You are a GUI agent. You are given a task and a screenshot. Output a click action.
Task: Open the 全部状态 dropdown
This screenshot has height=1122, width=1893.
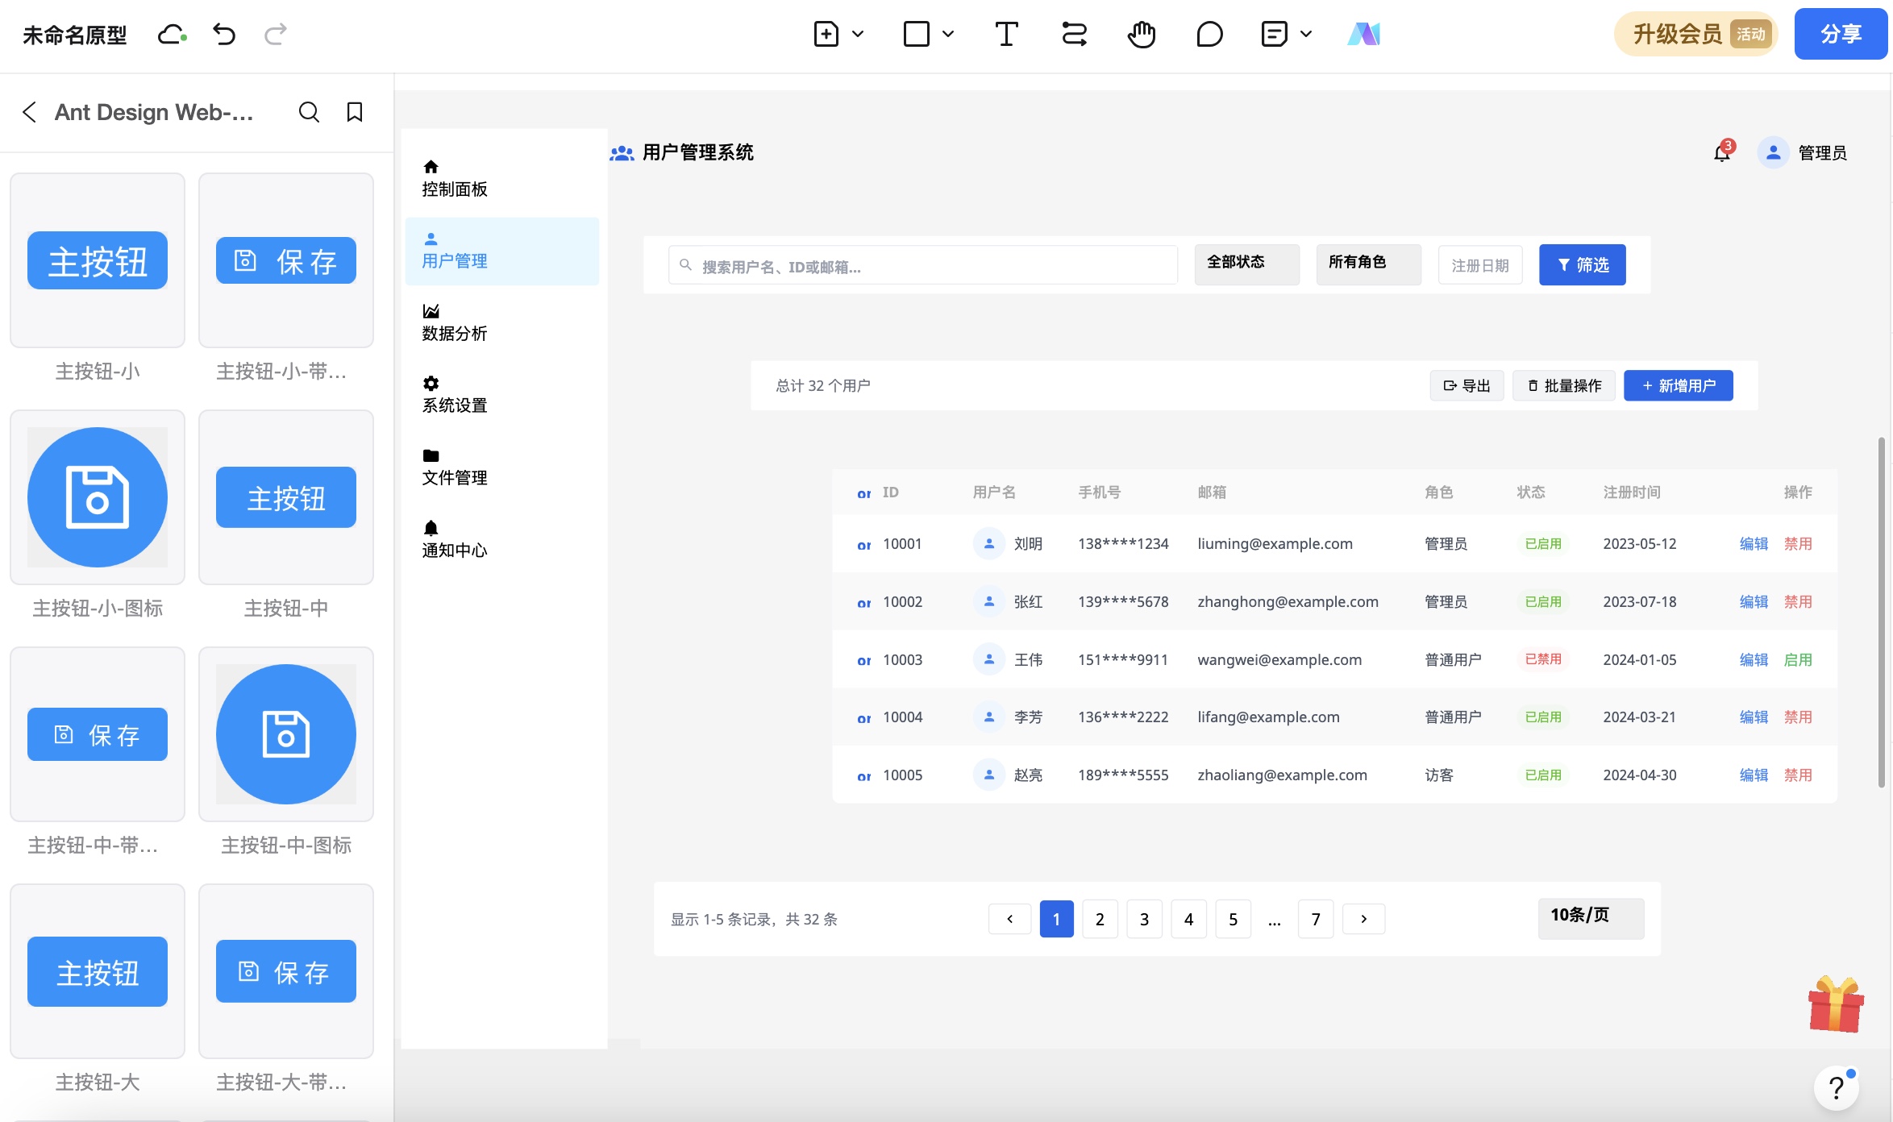(x=1247, y=264)
